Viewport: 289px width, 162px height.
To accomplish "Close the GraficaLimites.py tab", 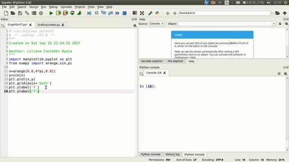I will [x=63, y=25].
